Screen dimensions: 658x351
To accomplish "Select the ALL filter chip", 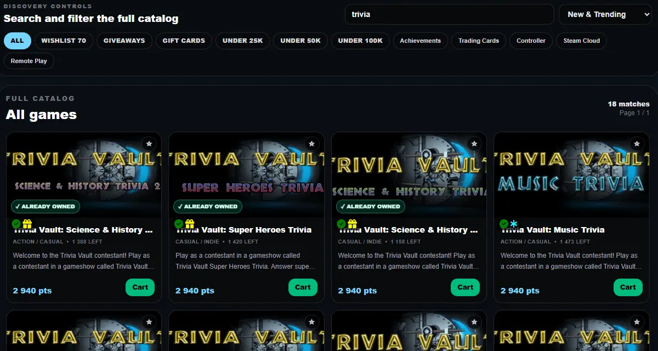I will (x=18, y=41).
